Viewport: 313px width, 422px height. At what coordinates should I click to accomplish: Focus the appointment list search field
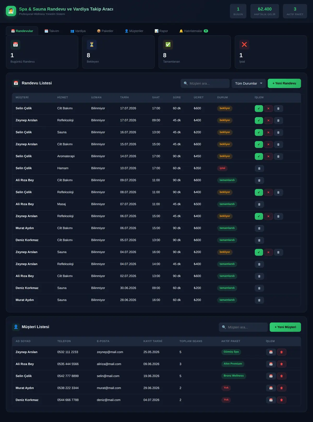205,83
